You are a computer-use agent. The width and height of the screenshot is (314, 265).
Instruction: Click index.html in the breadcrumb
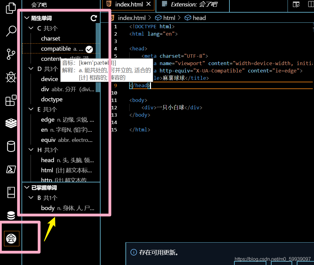pyautogui.click(x=132, y=18)
